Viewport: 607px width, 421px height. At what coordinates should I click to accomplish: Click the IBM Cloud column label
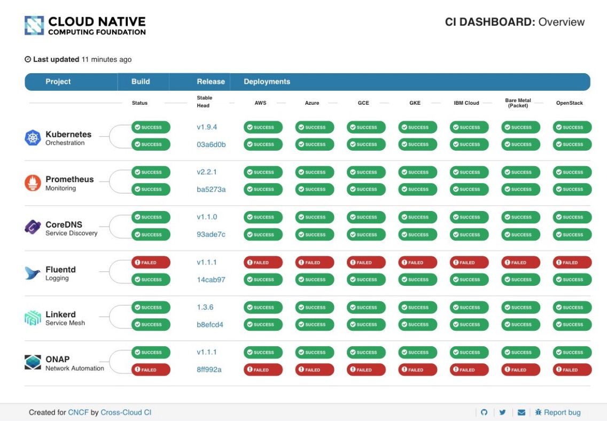[x=466, y=103]
